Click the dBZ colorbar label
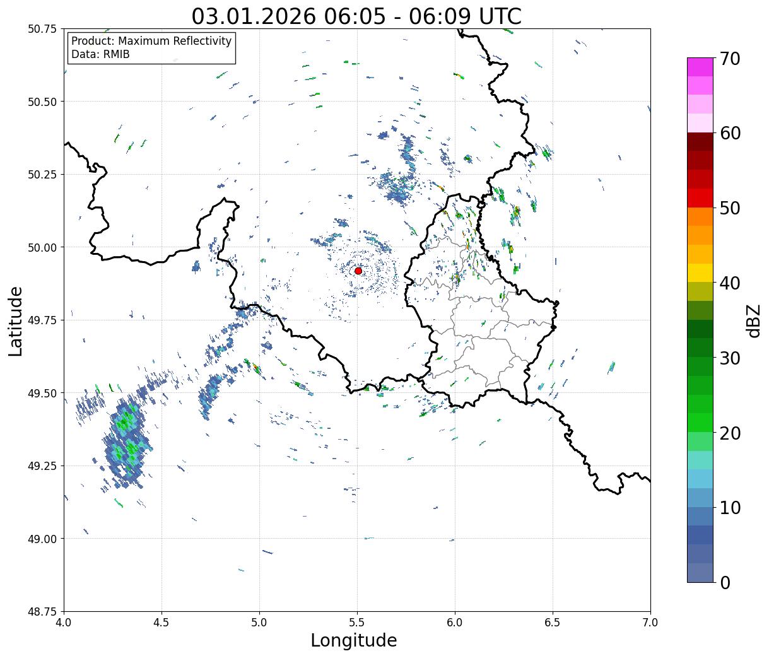This screenshot has height=656, width=769. 753,321
